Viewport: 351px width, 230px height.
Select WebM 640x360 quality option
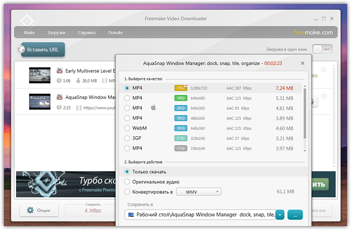(127, 128)
